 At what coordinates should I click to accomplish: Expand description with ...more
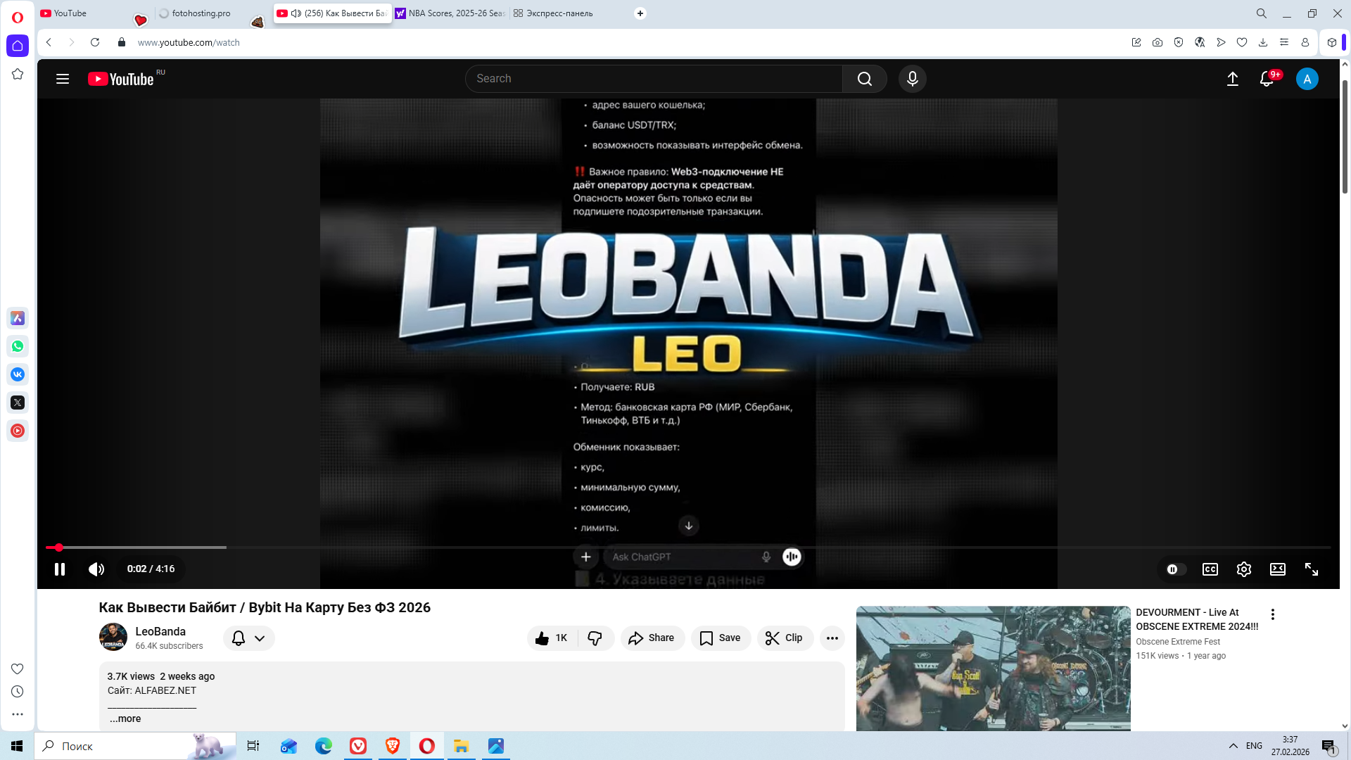125,718
